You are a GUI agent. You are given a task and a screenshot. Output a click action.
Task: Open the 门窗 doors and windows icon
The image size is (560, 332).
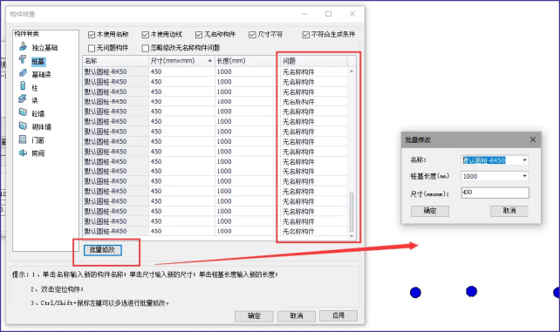coord(23,139)
